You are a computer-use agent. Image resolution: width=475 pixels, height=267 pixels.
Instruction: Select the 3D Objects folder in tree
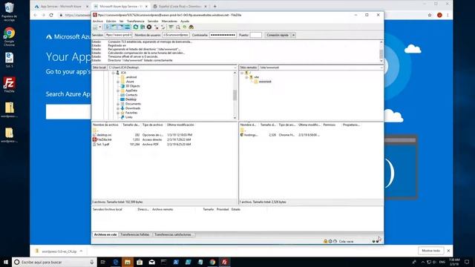click(132, 86)
